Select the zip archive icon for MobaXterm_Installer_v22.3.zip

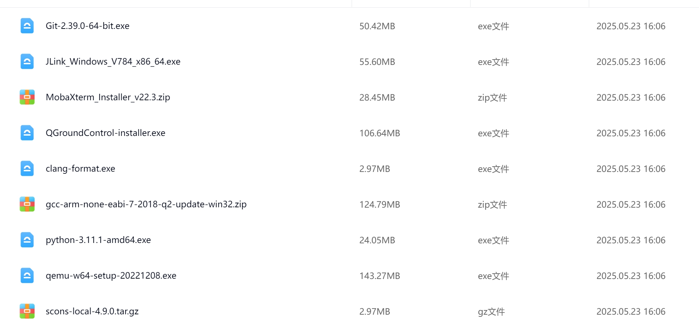pyautogui.click(x=27, y=97)
